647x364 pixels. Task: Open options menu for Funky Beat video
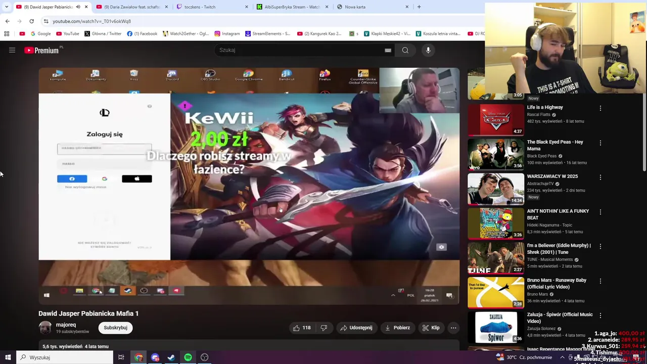coord(600,212)
